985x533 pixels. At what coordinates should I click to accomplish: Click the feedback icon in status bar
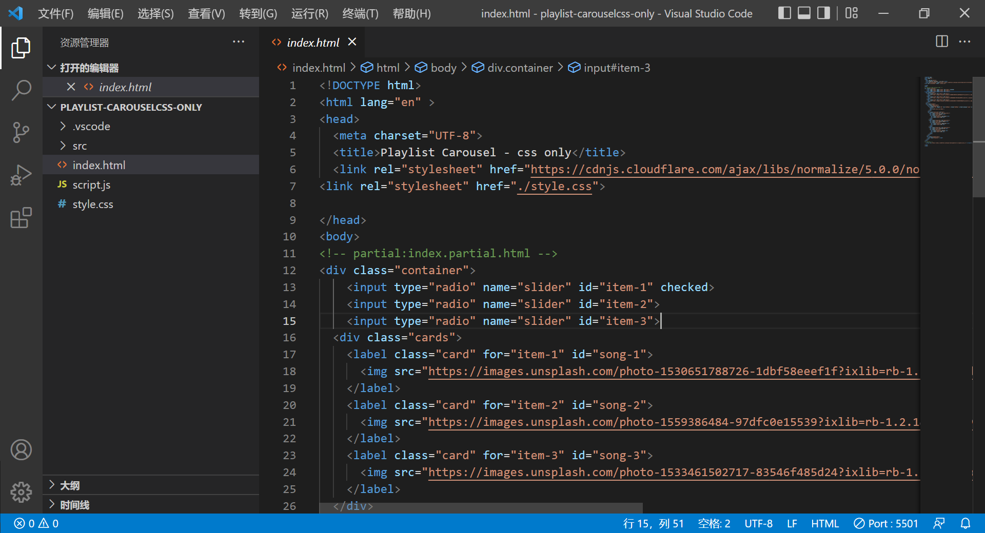point(939,523)
